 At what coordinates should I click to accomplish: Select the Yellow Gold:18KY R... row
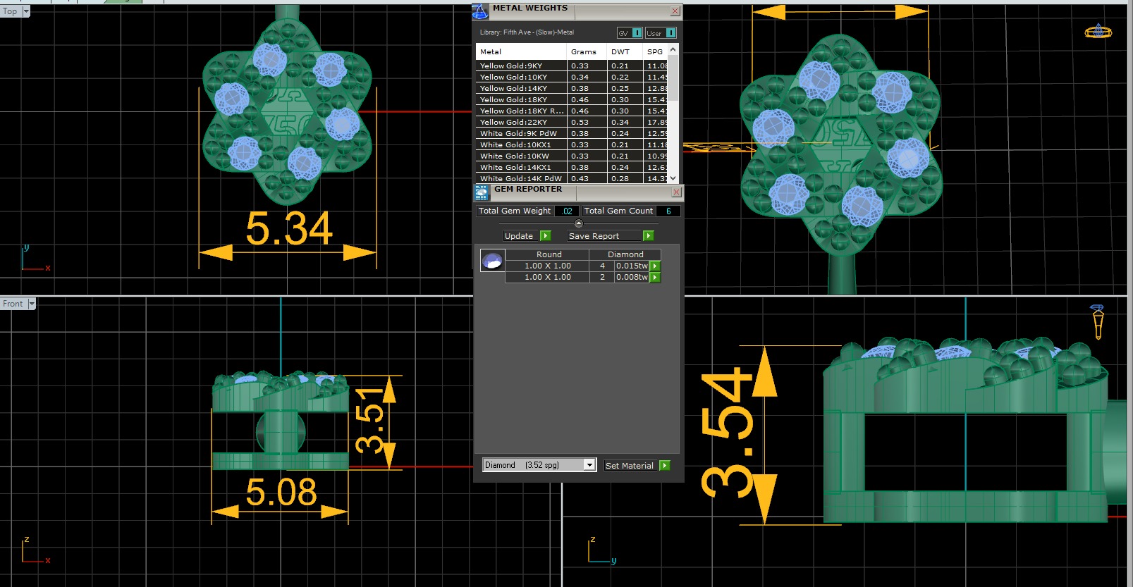click(x=572, y=111)
